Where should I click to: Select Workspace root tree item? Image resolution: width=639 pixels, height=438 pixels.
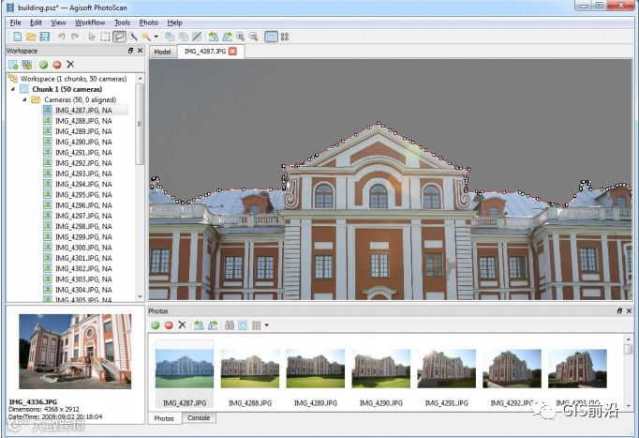(x=74, y=78)
